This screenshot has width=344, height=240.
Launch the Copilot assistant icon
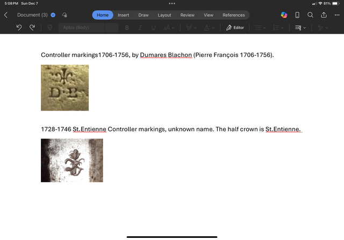tap(284, 15)
